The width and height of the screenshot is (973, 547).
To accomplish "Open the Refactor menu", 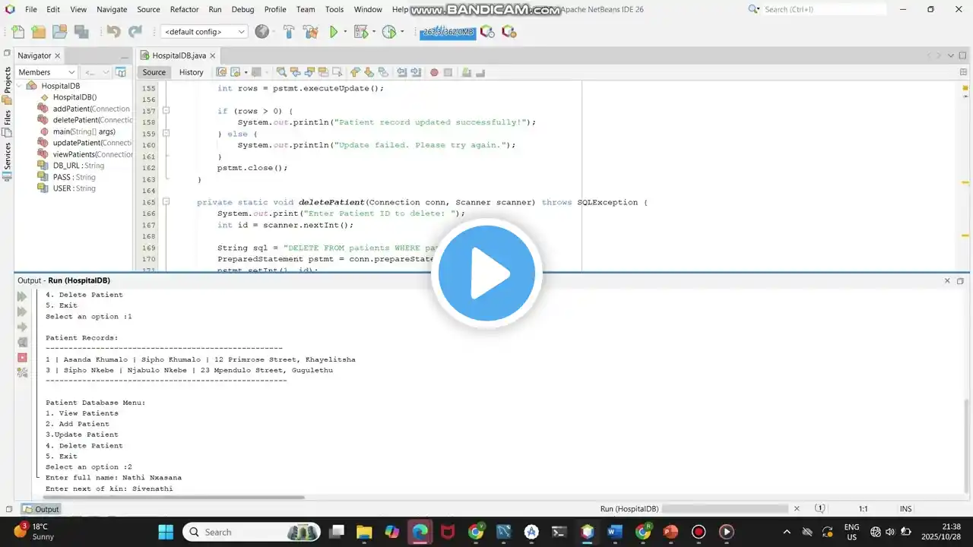I will click(x=184, y=9).
